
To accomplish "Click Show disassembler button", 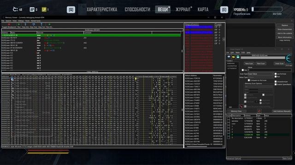I will [x=284, y=29].
